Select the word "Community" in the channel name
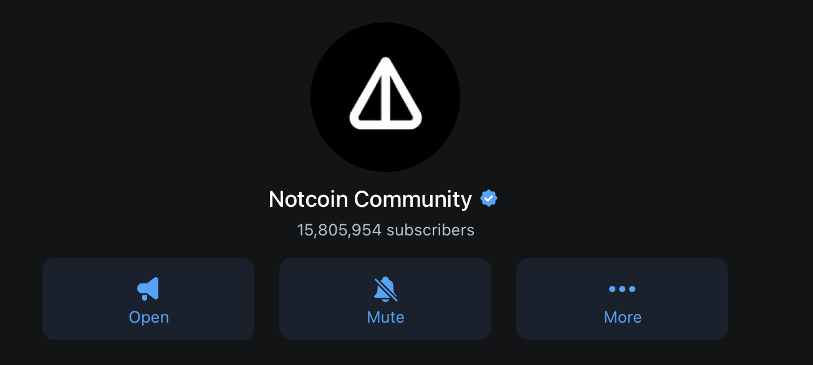Viewport: 813px width, 365px height. tap(413, 199)
